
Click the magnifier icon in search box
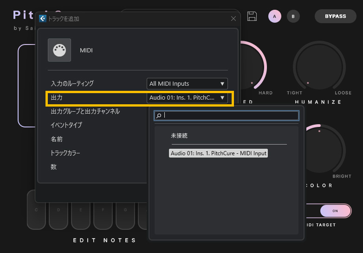coord(159,115)
